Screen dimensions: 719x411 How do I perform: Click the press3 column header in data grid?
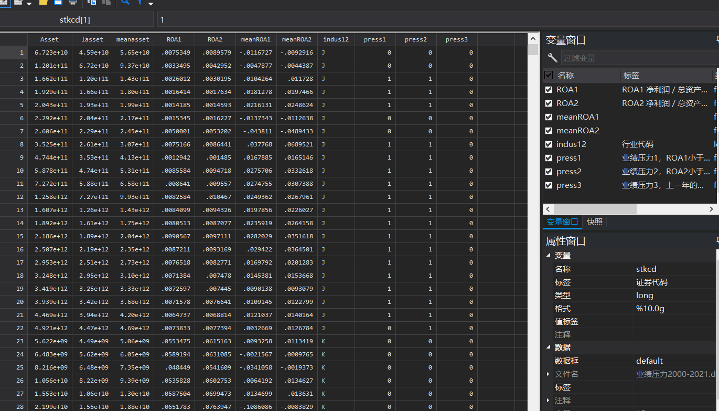tap(457, 39)
